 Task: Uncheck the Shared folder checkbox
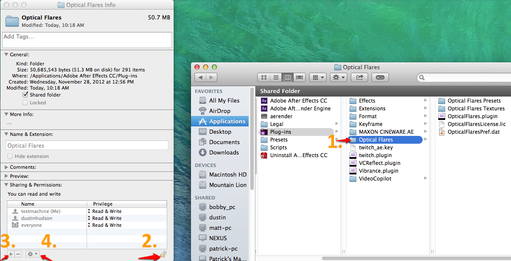click(25, 95)
